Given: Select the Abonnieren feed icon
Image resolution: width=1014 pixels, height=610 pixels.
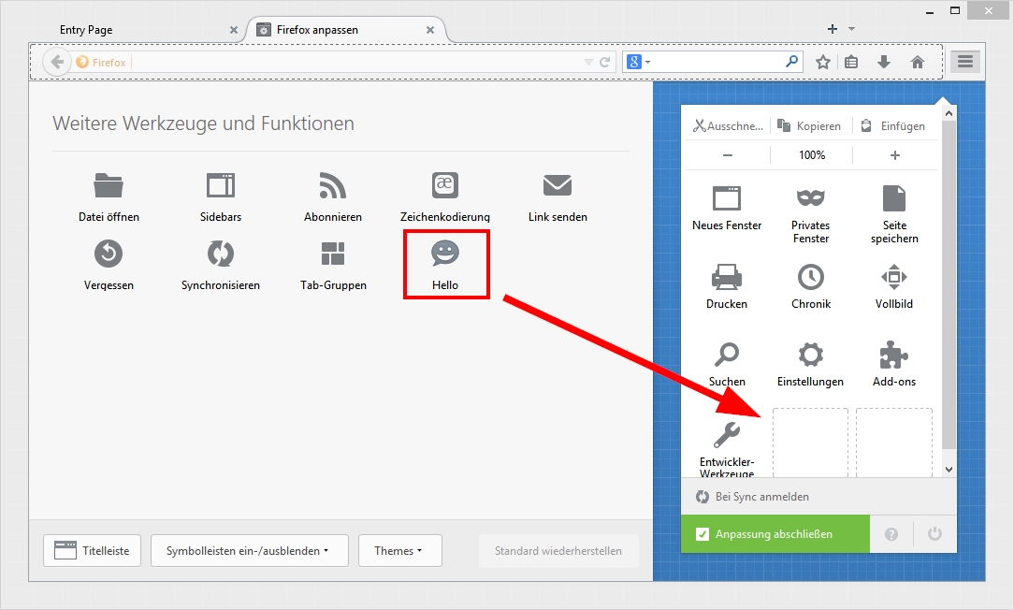Looking at the screenshot, I should 332,185.
